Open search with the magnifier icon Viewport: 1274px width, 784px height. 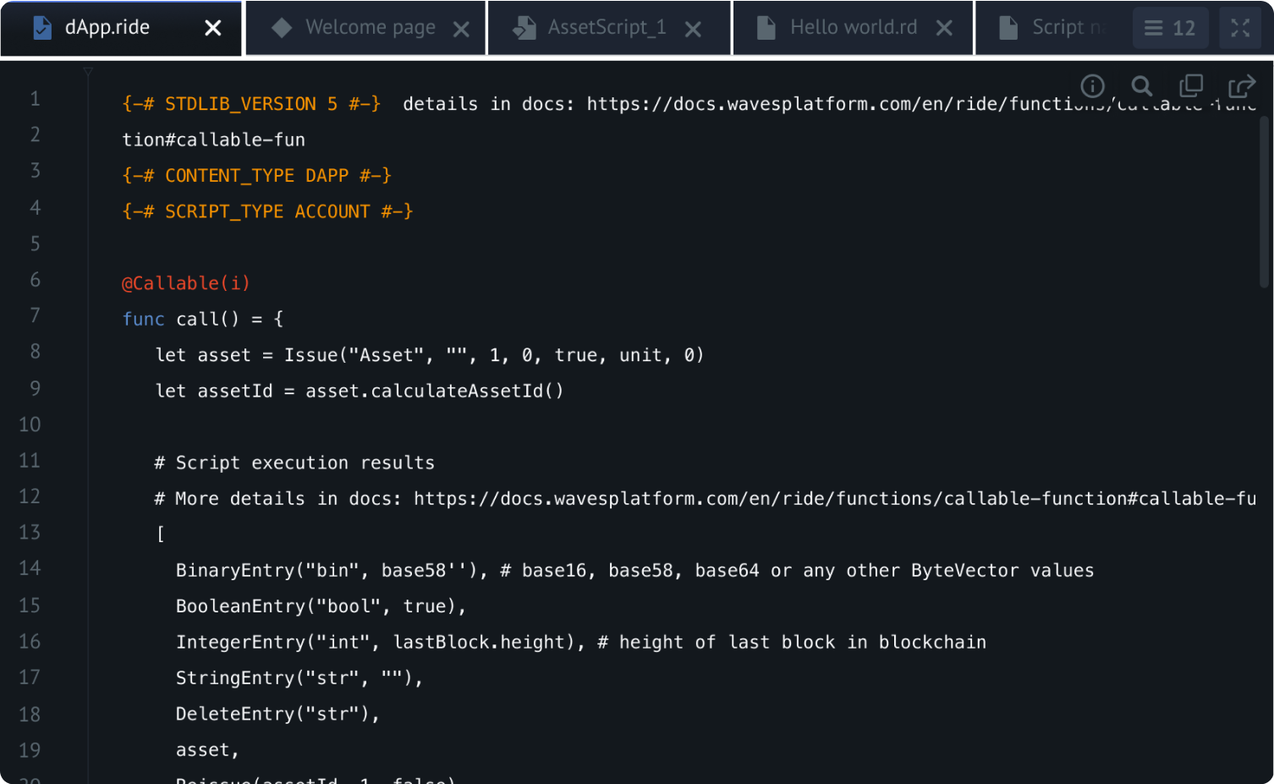[1142, 85]
